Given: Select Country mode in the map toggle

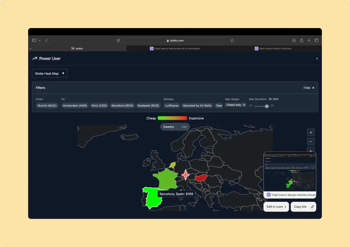Looking at the screenshot, I should click(168, 127).
